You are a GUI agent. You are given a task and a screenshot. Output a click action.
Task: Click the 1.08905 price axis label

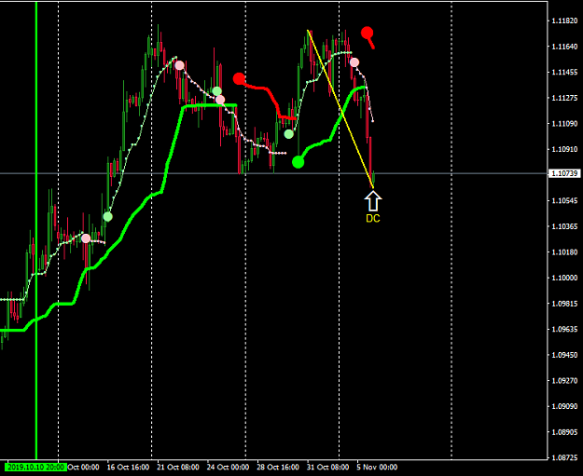(564, 432)
